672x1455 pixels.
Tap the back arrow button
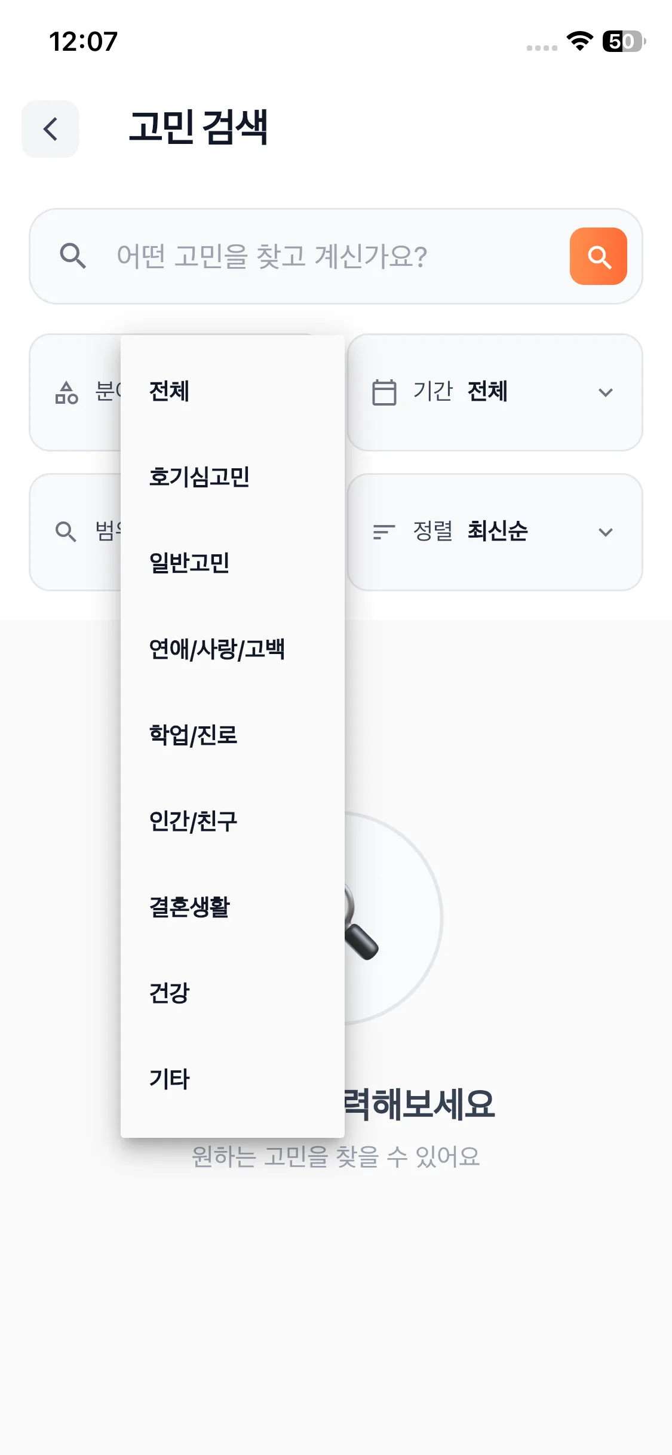tap(50, 129)
